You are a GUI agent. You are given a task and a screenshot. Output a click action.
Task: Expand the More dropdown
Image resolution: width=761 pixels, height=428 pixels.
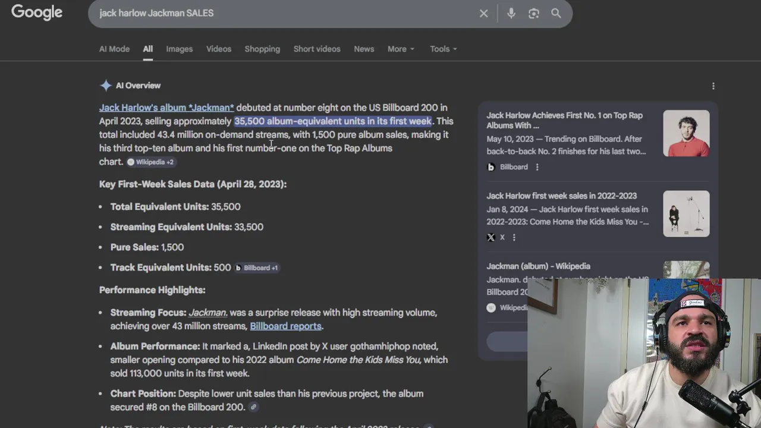point(401,49)
